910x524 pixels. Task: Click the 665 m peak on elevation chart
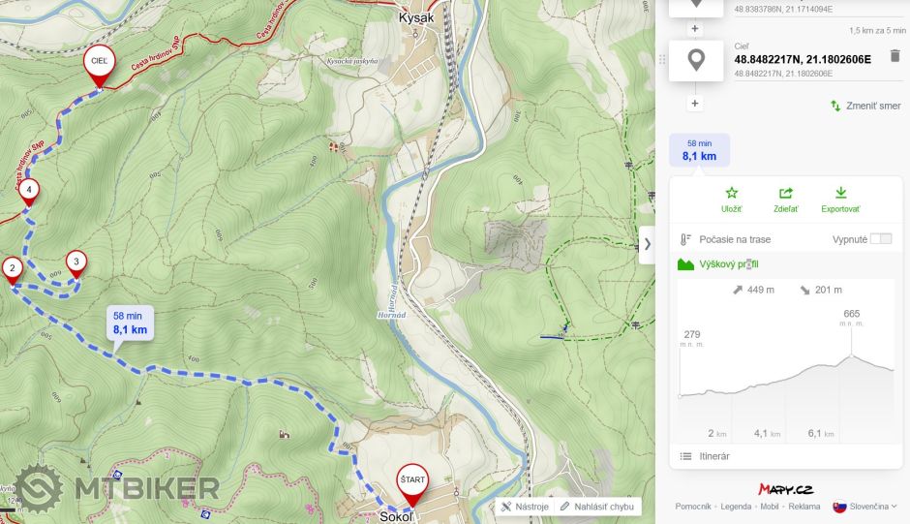tap(851, 354)
